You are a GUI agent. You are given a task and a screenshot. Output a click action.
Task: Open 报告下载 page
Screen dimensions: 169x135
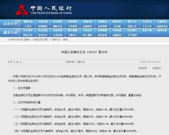pyautogui.click(x=147, y=30)
